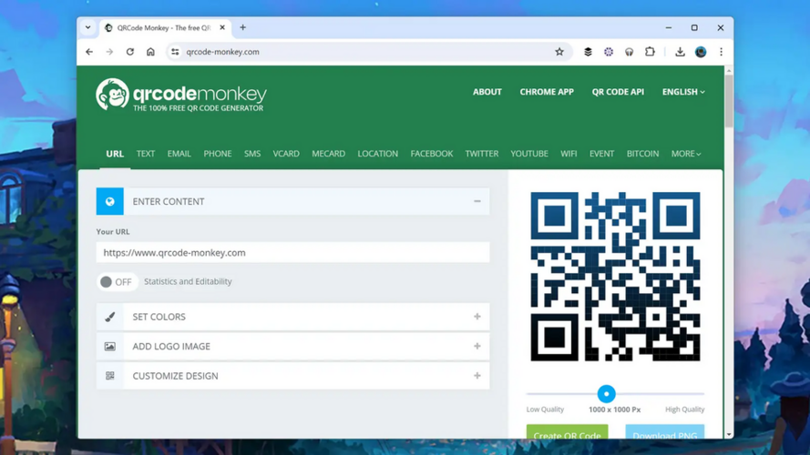810x455 pixels.
Task: Expand the Set Colors section
Action: coord(477,317)
